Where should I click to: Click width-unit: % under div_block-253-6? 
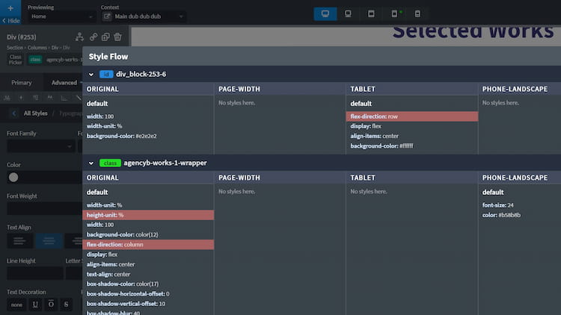pyautogui.click(x=104, y=126)
